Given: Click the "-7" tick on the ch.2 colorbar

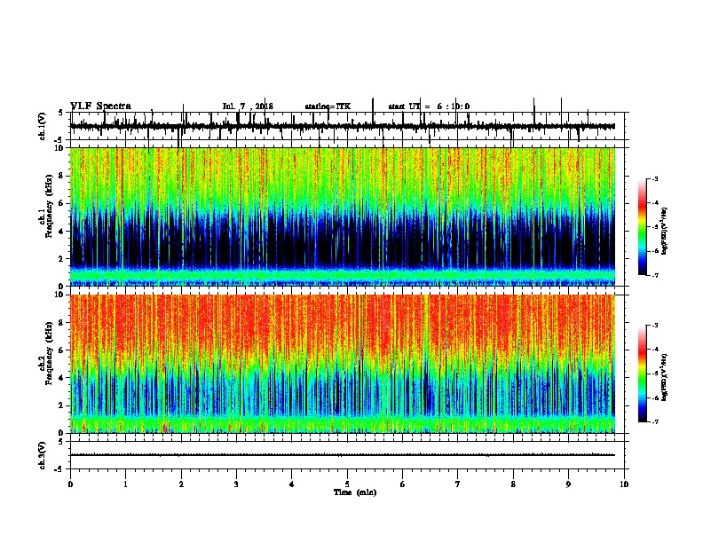Looking at the screenshot, I should tap(655, 421).
